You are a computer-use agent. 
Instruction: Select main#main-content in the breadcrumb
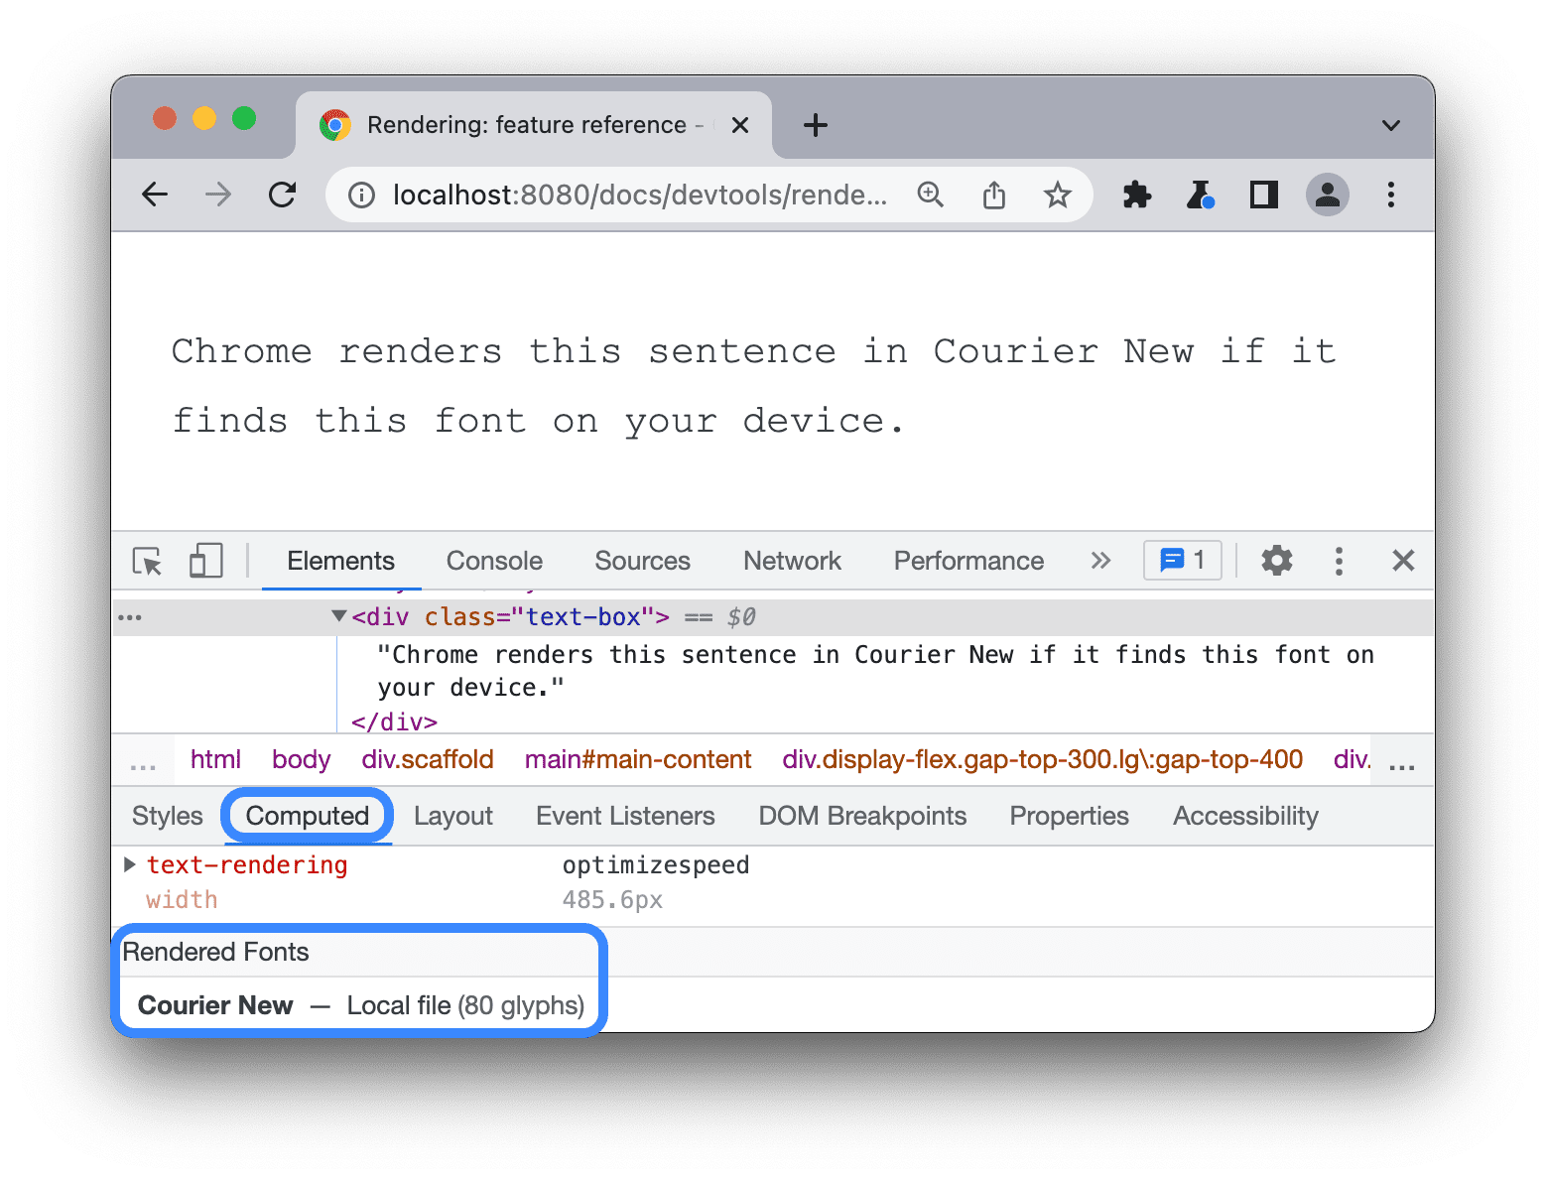638,759
